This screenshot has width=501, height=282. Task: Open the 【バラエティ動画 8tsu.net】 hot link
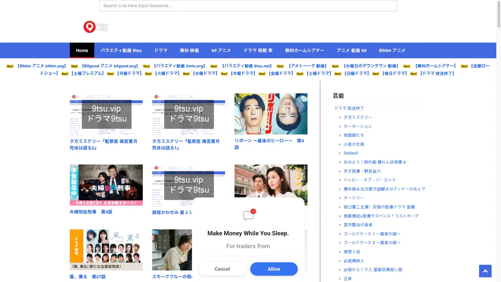point(247,66)
